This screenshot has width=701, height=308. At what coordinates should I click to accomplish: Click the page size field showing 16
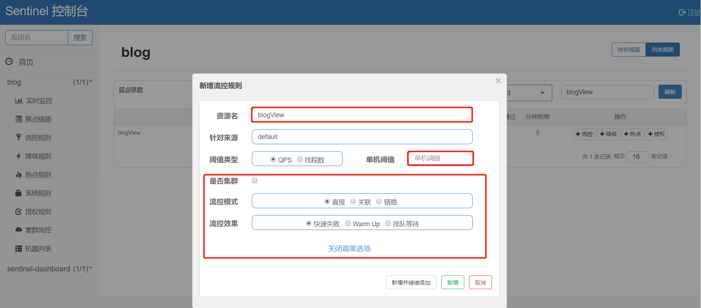click(x=638, y=157)
